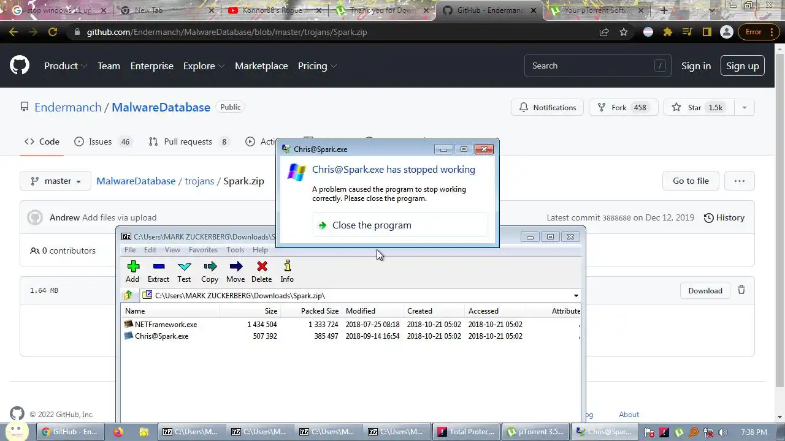The image size is (785, 441).
Task: Open the 7-Zip Favorites menu
Action: coord(203,250)
